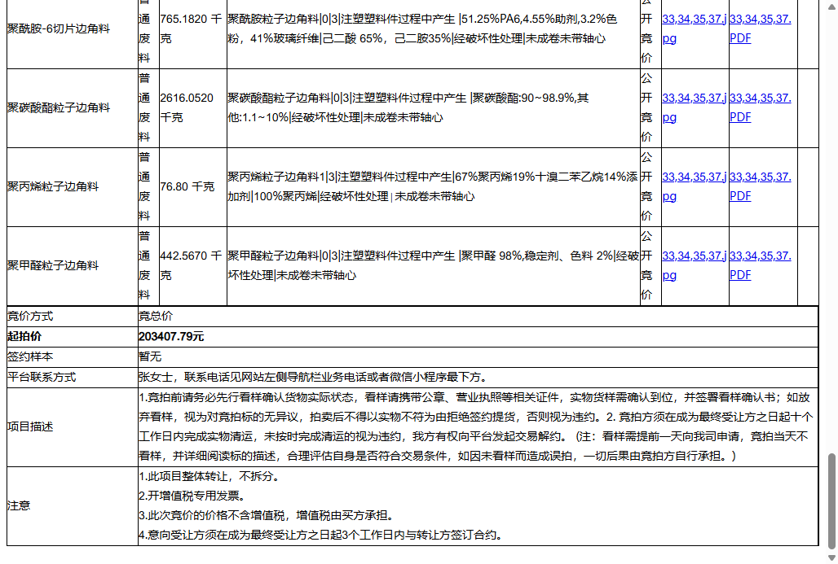838x564 pixels.
Task: Click the 67%聚丙烯 description cell
Action: pyautogui.click(x=434, y=186)
